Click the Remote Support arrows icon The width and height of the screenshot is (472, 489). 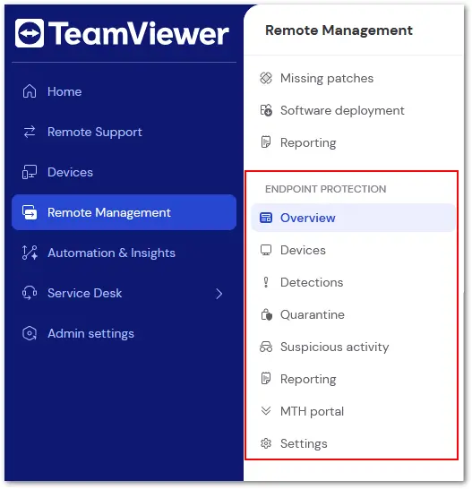30,132
